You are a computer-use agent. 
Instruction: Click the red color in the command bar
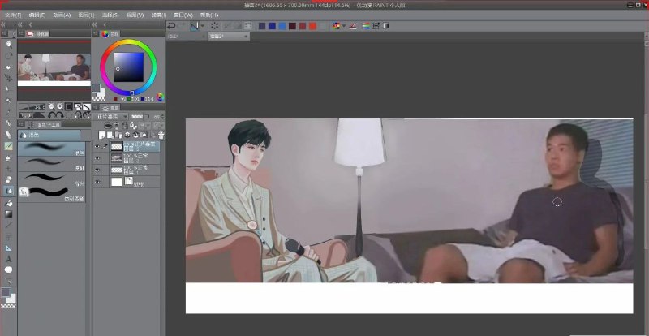coord(312,26)
